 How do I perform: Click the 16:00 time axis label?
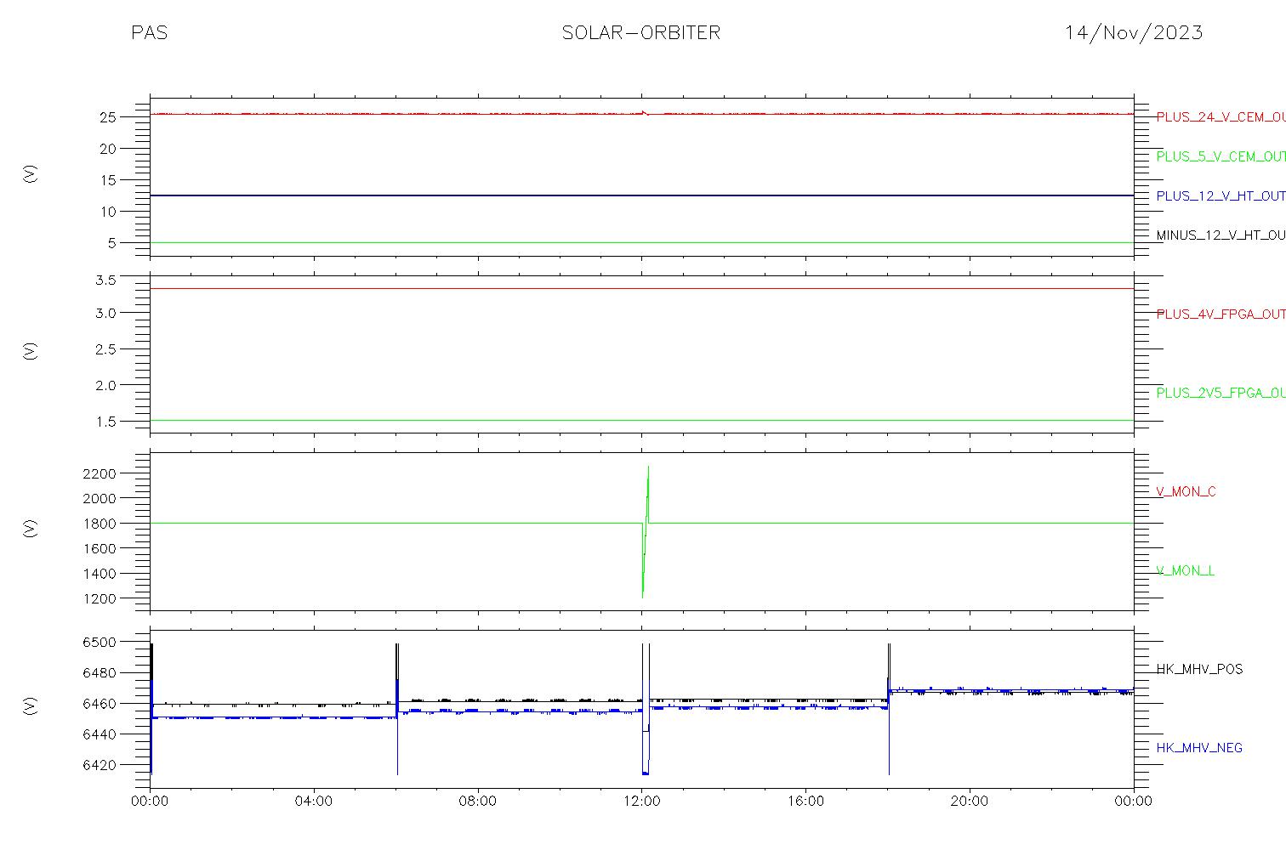[805, 801]
